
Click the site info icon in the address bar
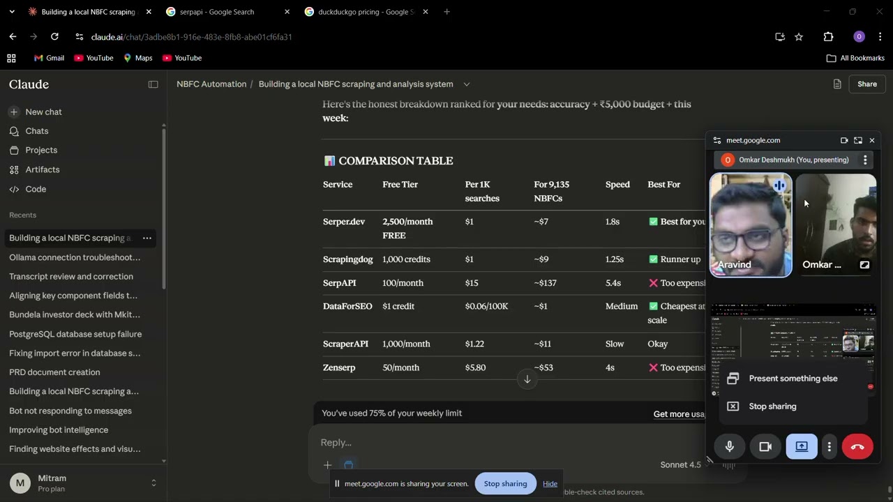click(x=79, y=37)
